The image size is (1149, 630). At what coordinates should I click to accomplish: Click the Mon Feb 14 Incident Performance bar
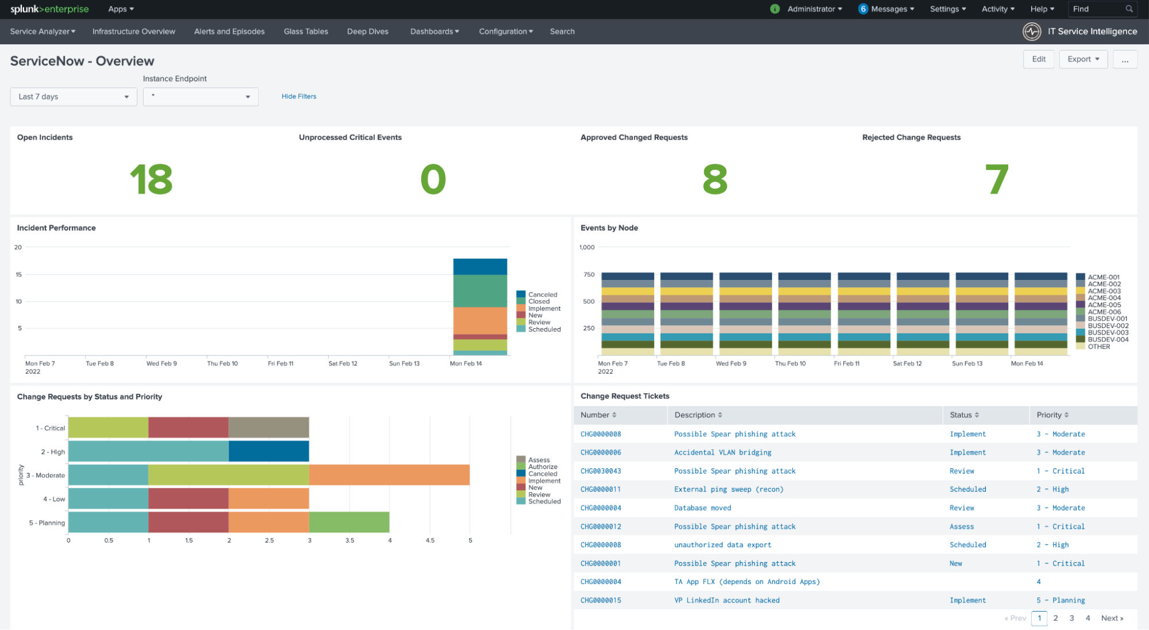(x=480, y=307)
